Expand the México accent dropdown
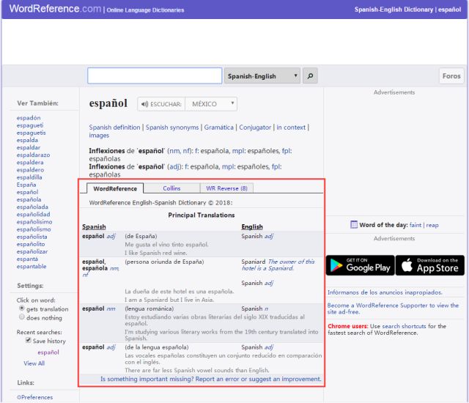This screenshot has width=469, height=403. 212,104
